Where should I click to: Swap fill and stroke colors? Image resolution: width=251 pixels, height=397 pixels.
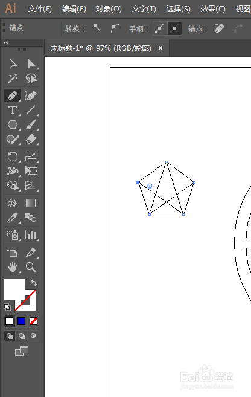(33, 283)
